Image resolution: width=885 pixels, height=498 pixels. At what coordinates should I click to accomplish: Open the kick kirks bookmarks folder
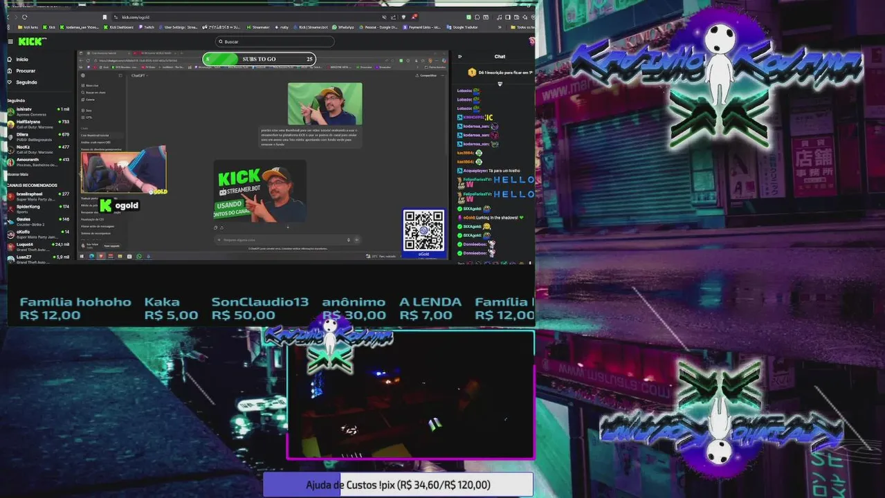click(28, 27)
